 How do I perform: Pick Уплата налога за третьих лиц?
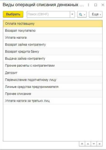click(x=53, y=101)
